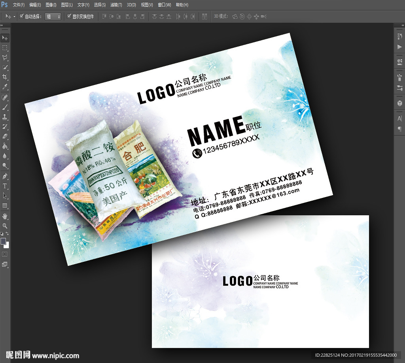
Task: Select the Eyedropper tool
Action: point(5,87)
